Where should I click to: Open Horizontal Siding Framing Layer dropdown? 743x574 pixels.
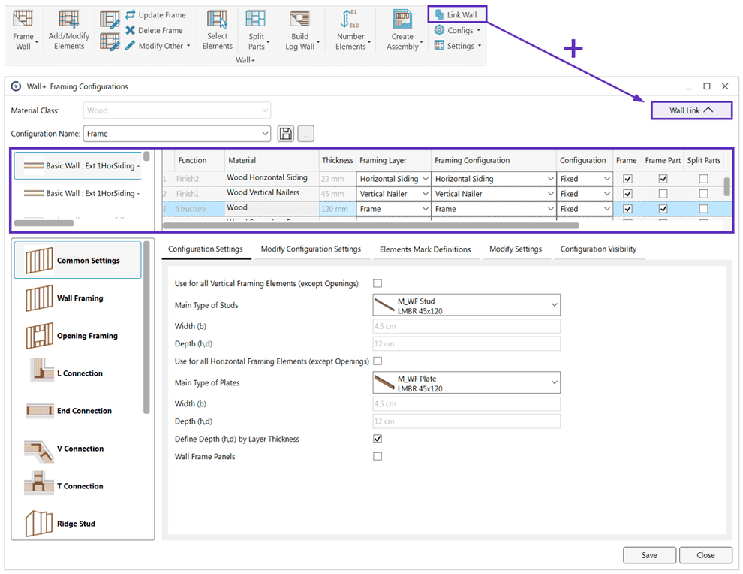393,179
